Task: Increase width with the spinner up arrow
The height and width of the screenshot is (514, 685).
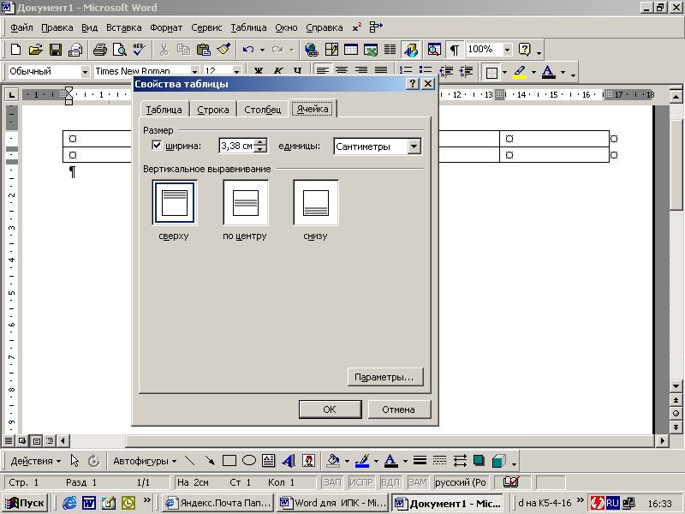Action: [260, 142]
